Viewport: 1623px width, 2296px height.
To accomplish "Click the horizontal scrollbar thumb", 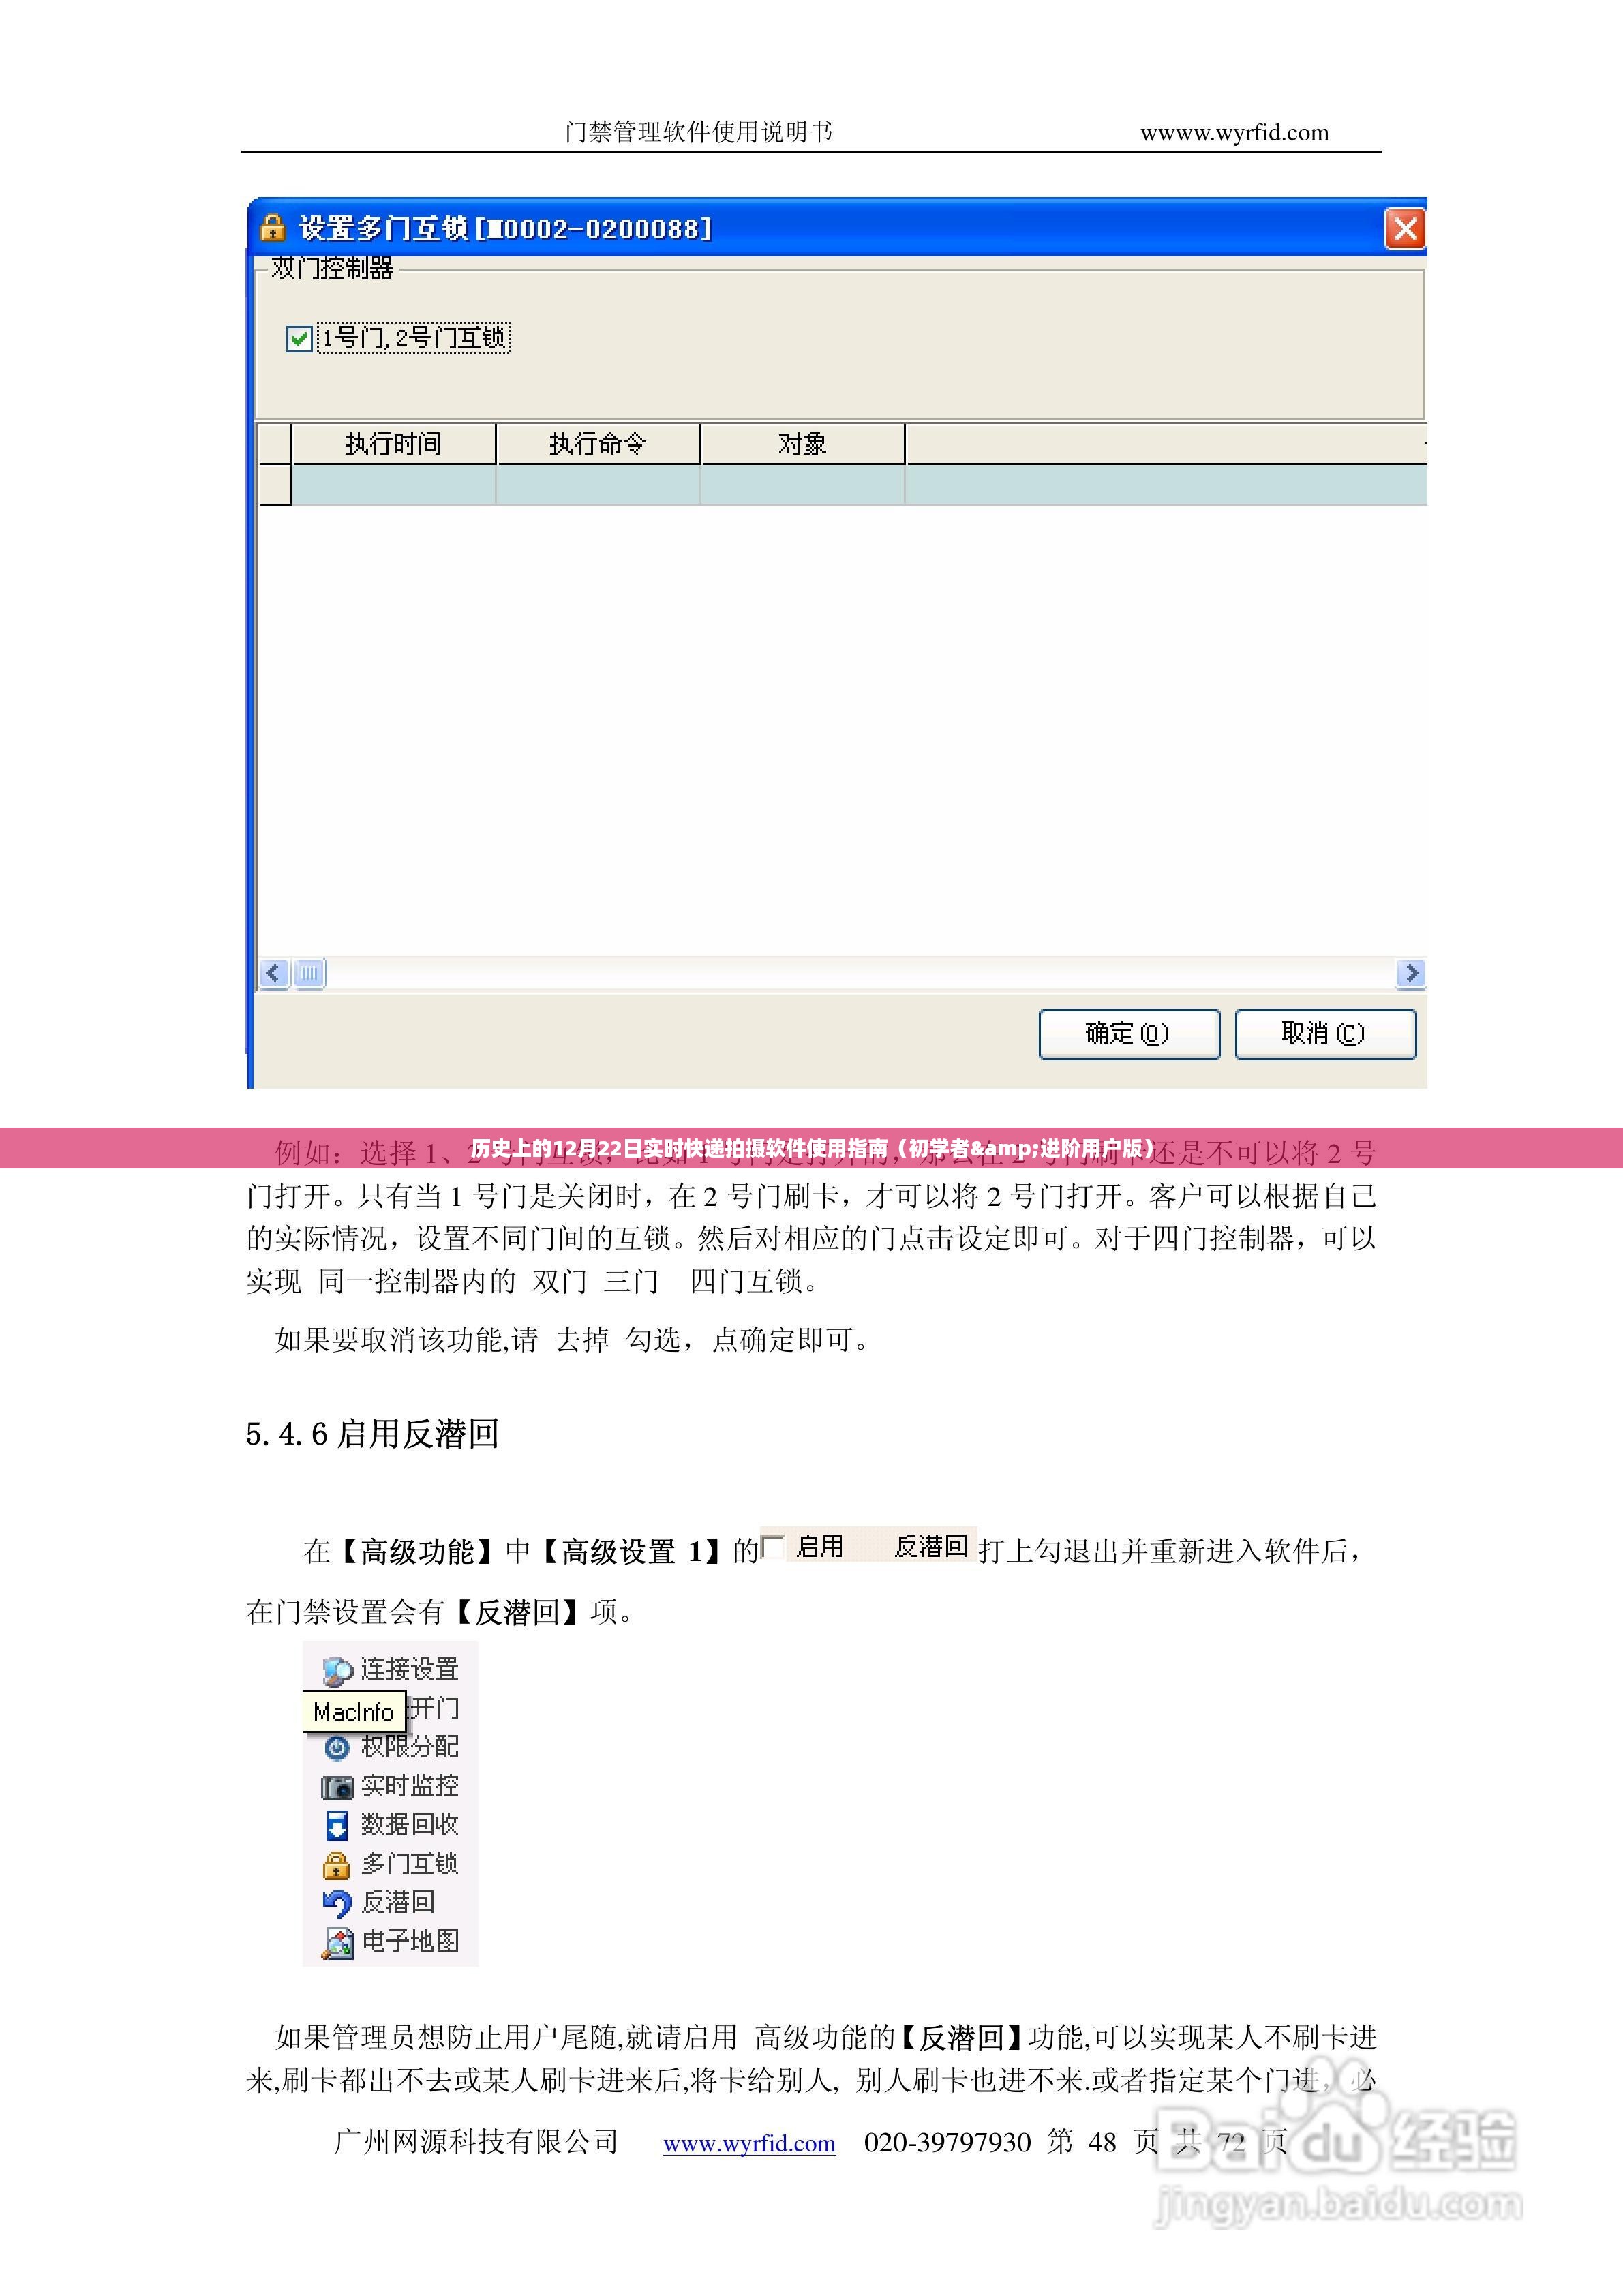I will 310,973.
